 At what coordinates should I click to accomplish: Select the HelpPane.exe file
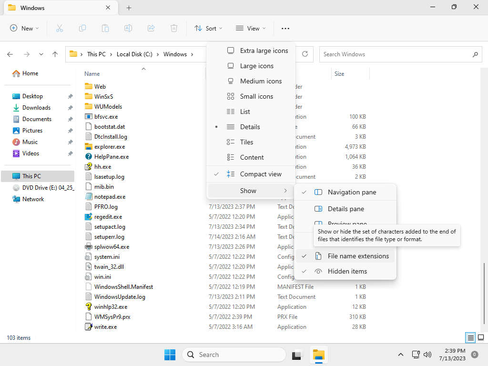click(112, 156)
